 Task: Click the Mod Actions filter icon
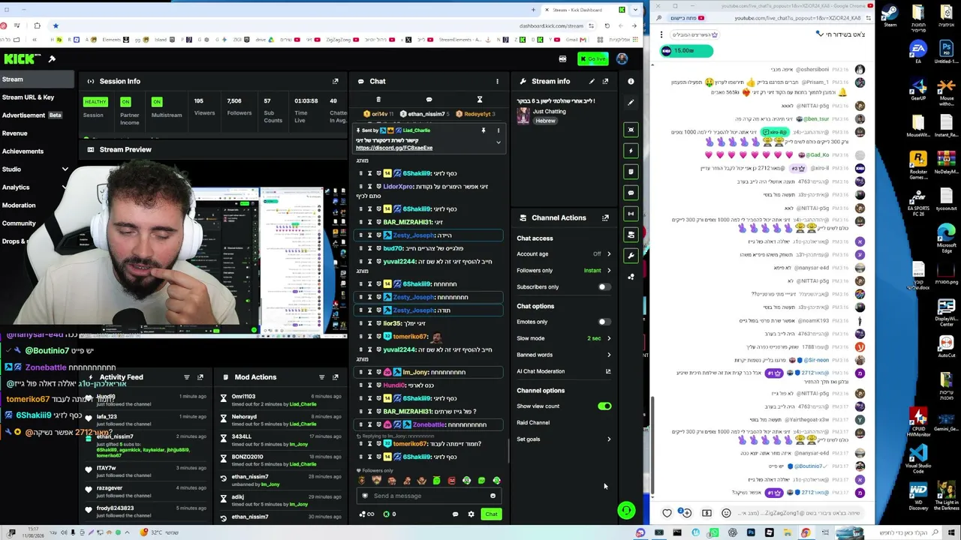(x=321, y=377)
